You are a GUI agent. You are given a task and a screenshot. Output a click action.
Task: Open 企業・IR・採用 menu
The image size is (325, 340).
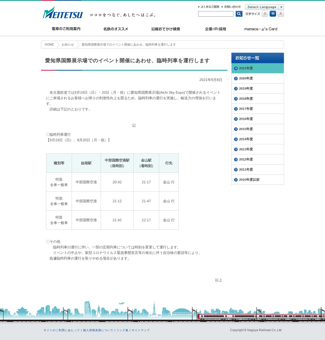coord(215,29)
